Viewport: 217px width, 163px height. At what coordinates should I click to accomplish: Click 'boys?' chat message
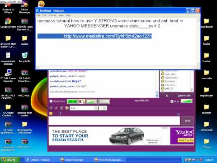(x=76, y=81)
